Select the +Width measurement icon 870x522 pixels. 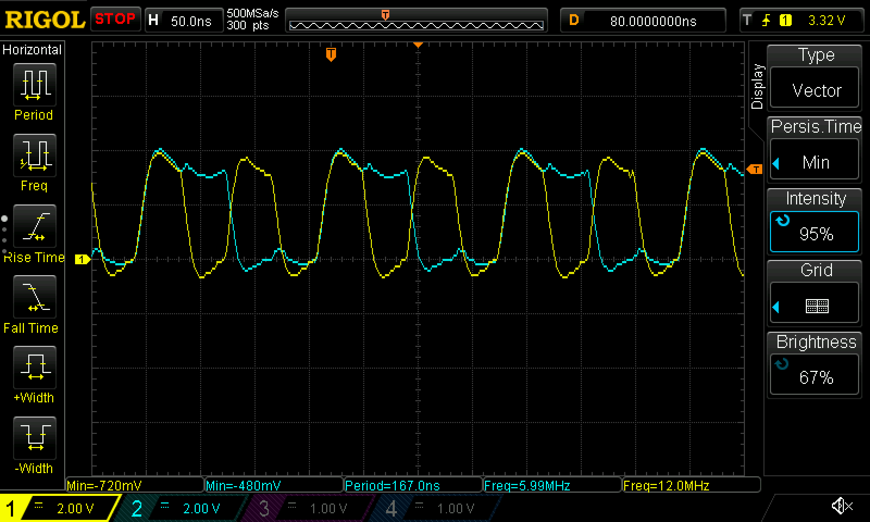point(34,368)
